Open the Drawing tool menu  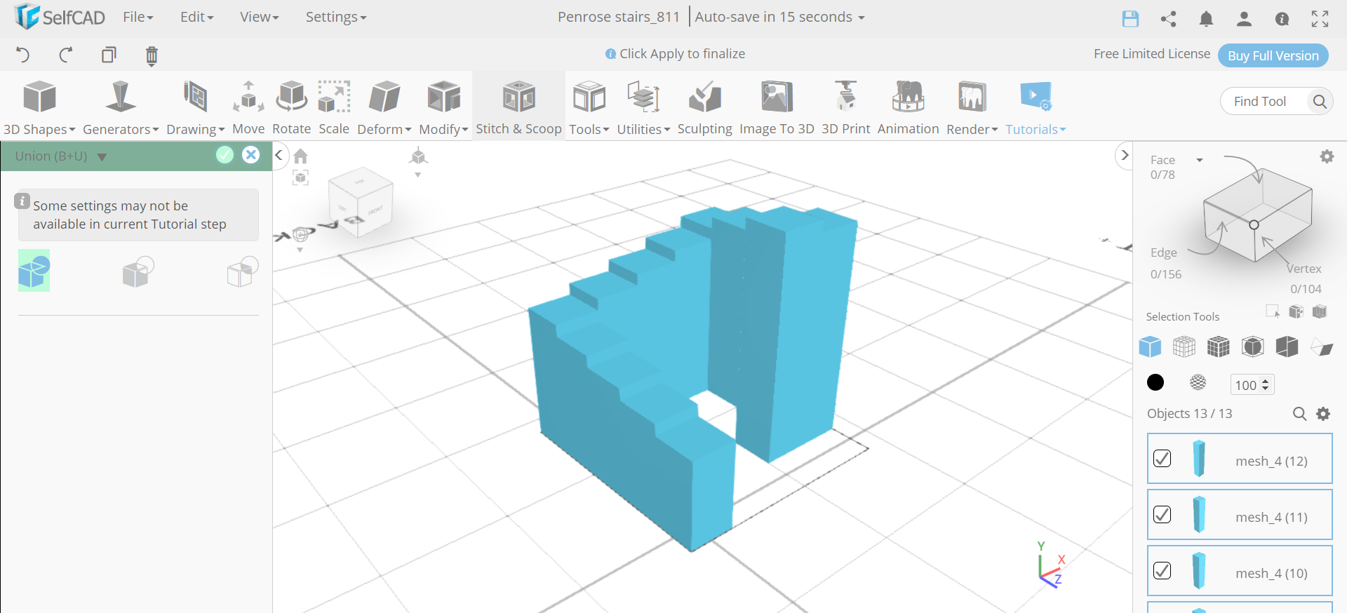[x=195, y=107]
